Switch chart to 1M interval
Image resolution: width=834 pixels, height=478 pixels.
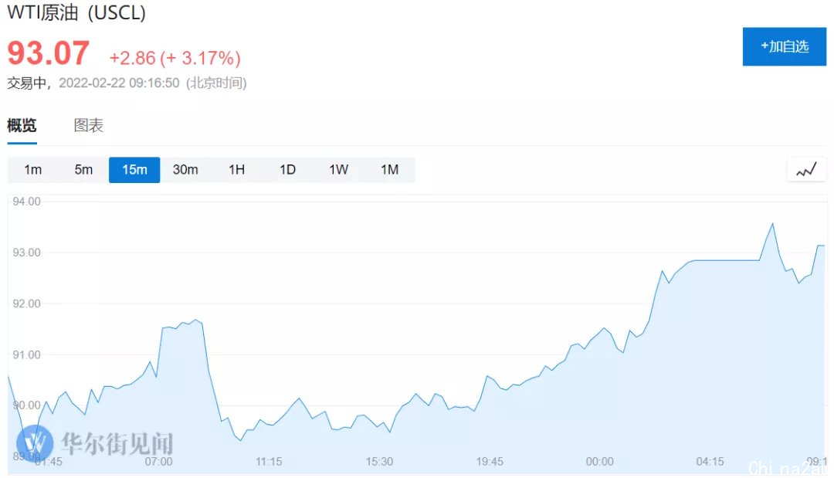[x=390, y=170]
